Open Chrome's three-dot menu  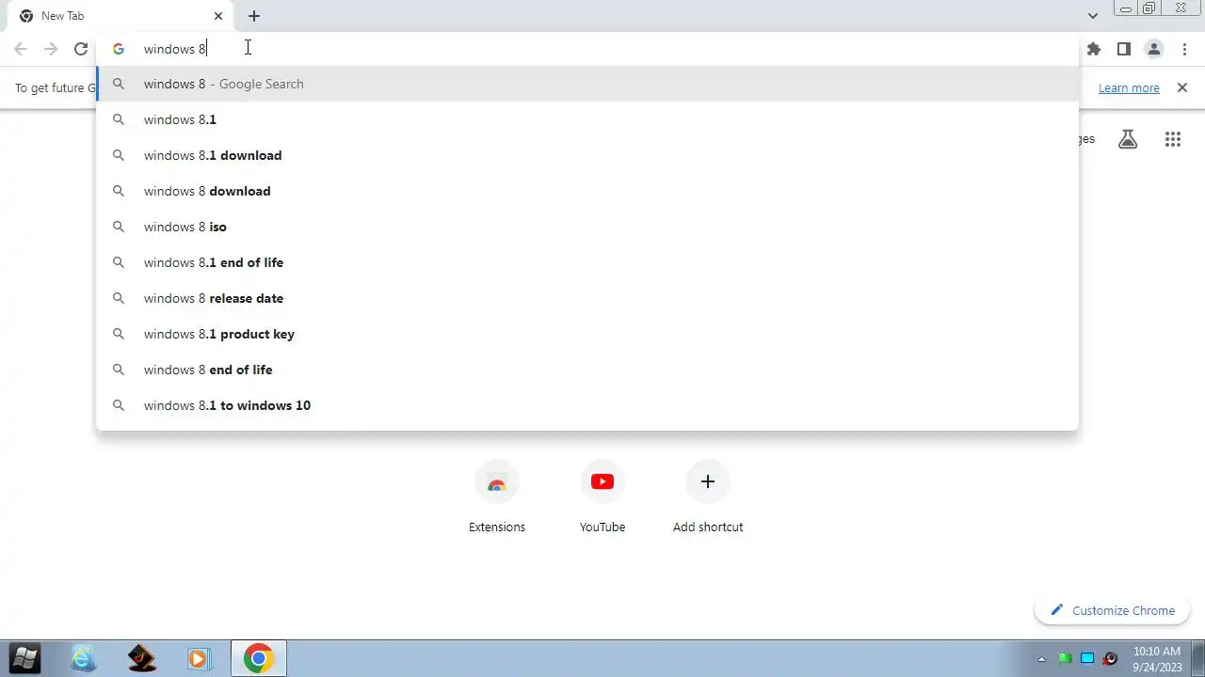coord(1184,49)
